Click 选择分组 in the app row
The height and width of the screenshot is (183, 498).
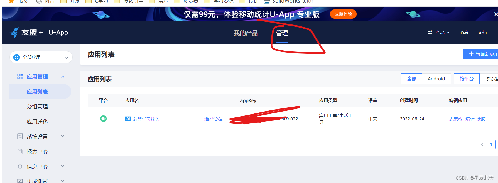coord(213,119)
